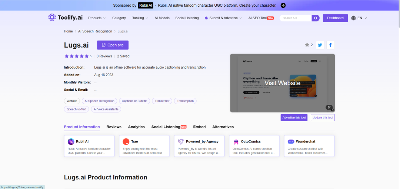Open the AI SEO Tool menu item
400x189 pixels.
coord(261,18)
